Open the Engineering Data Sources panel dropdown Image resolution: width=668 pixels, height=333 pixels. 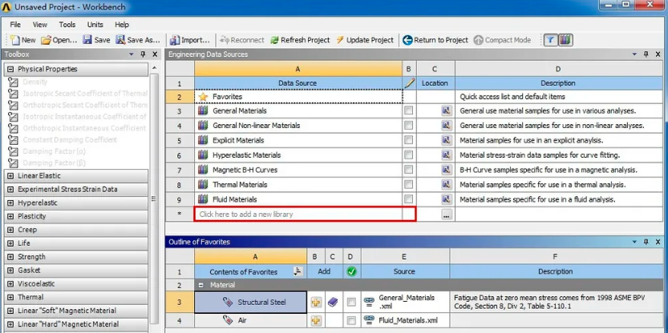[634, 54]
